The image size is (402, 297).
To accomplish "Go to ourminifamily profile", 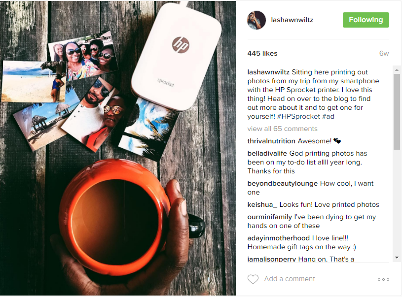I will 269,217.
